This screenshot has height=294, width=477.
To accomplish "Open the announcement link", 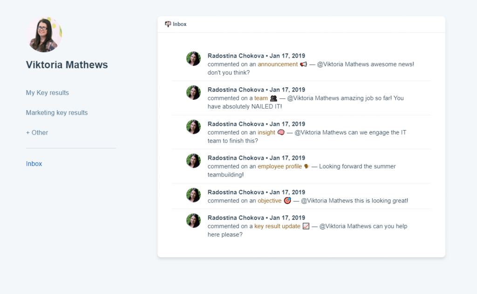I will [278, 64].
